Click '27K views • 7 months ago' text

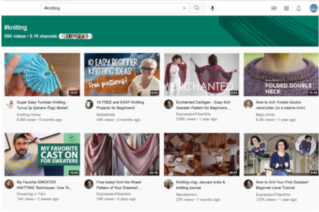click(x=198, y=200)
